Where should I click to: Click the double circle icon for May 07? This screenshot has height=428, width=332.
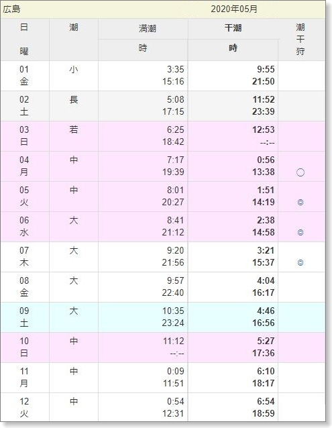click(x=300, y=262)
